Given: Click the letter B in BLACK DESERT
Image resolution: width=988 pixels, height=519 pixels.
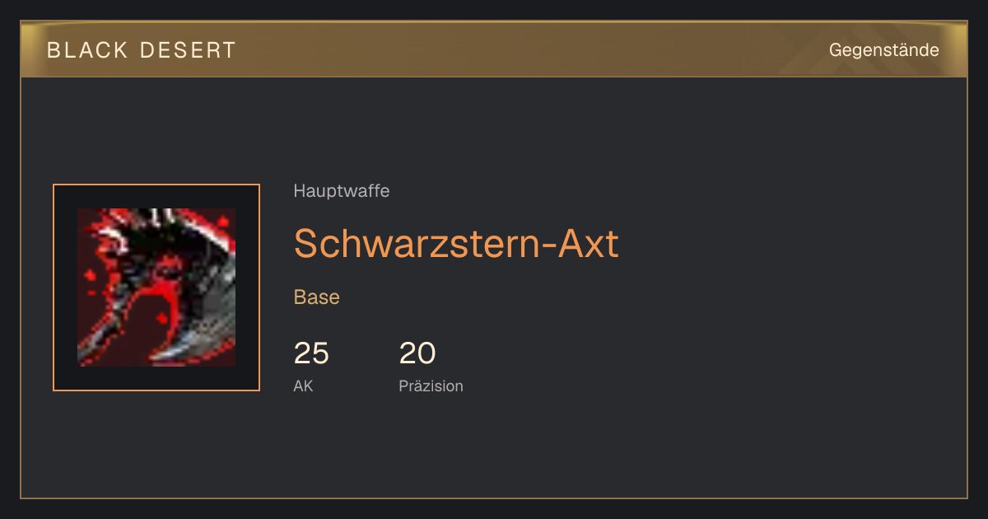Looking at the screenshot, I should tap(54, 50).
